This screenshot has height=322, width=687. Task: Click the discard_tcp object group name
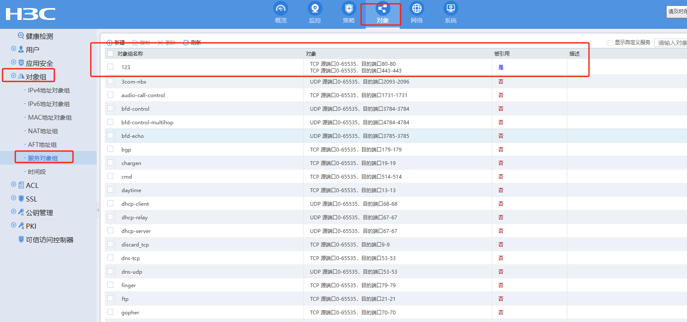tap(135, 245)
